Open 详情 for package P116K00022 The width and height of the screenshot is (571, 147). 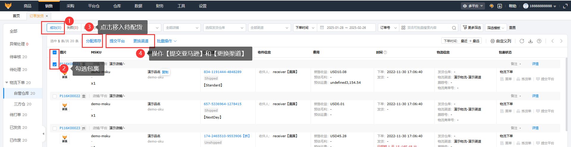coord(535,96)
